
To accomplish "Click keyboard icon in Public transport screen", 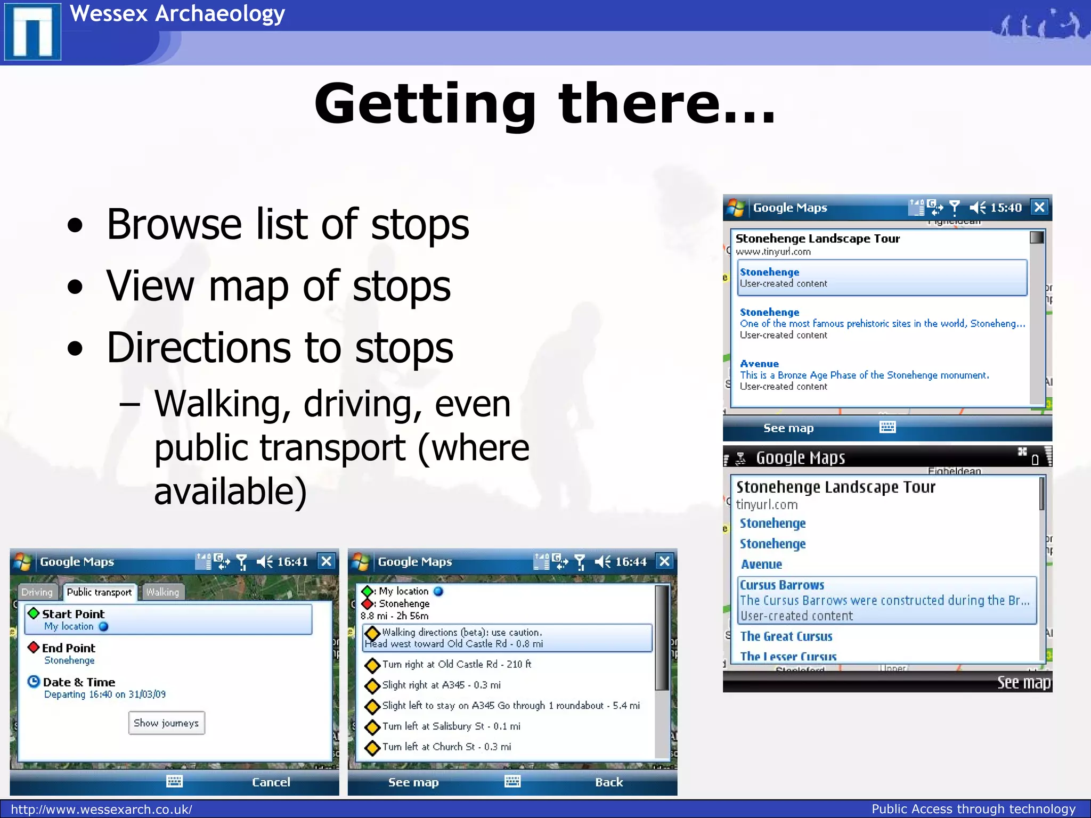I will [174, 781].
